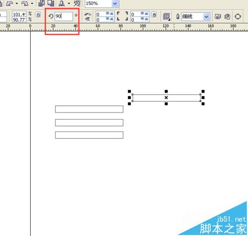Click the rotation angle icon
Screen dimensions: 248x236
[51, 16]
